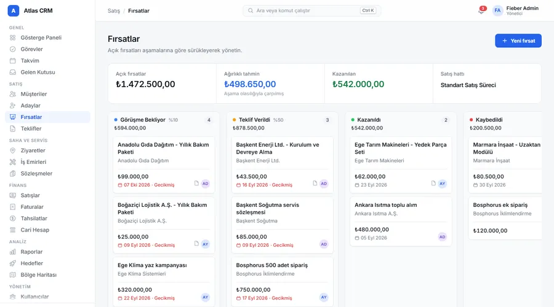This screenshot has width=554, height=307.
Task: Open notifications bell with badge
Action: pyautogui.click(x=481, y=10)
